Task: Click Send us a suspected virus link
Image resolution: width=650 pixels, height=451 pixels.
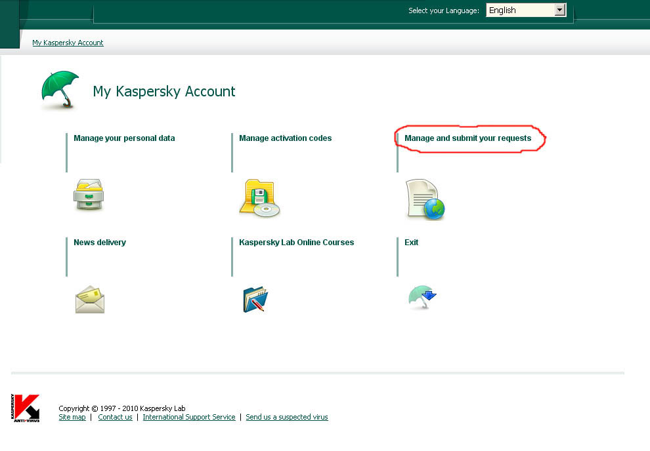Action: (x=287, y=417)
